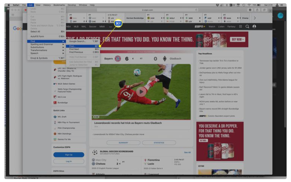Choose Emoji & Symbols in the Edit menu
This screenshot has height=182, width=291.
[x=46, y=58]
